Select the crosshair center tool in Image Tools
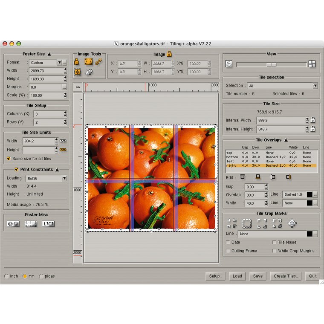The height and width of the screenshot is (324, 324). coord(78,72)
